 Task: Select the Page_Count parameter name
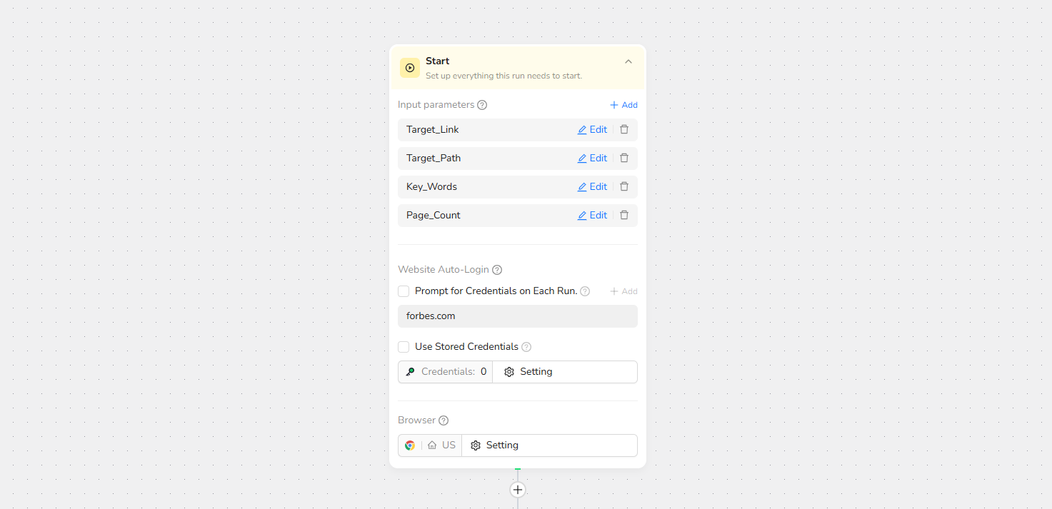[x=434, y=216]
